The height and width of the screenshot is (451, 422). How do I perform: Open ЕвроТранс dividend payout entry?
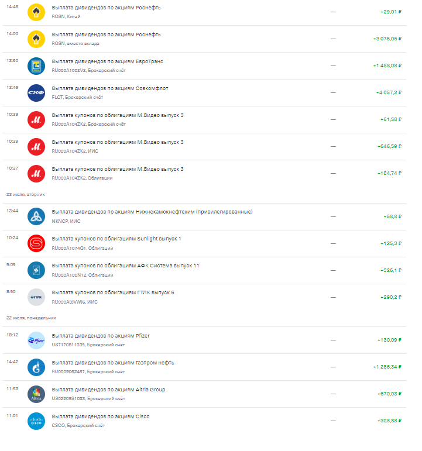click(x=204, y=66)
